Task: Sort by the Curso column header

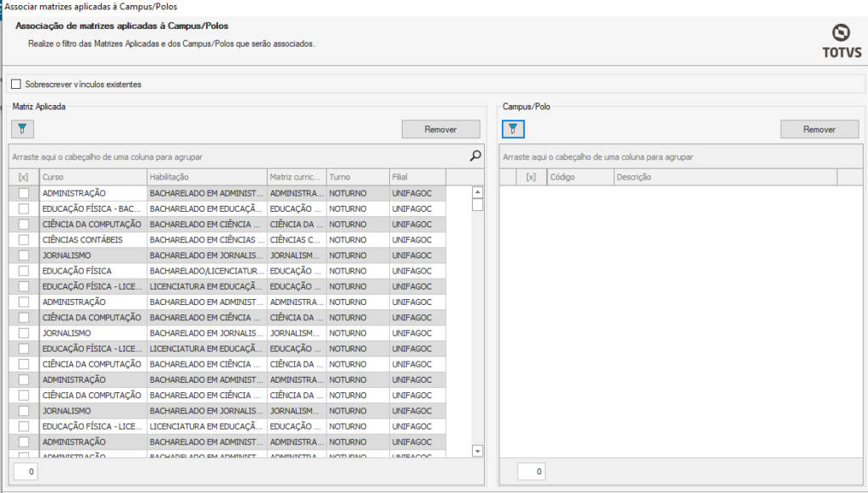Action: 92,177
